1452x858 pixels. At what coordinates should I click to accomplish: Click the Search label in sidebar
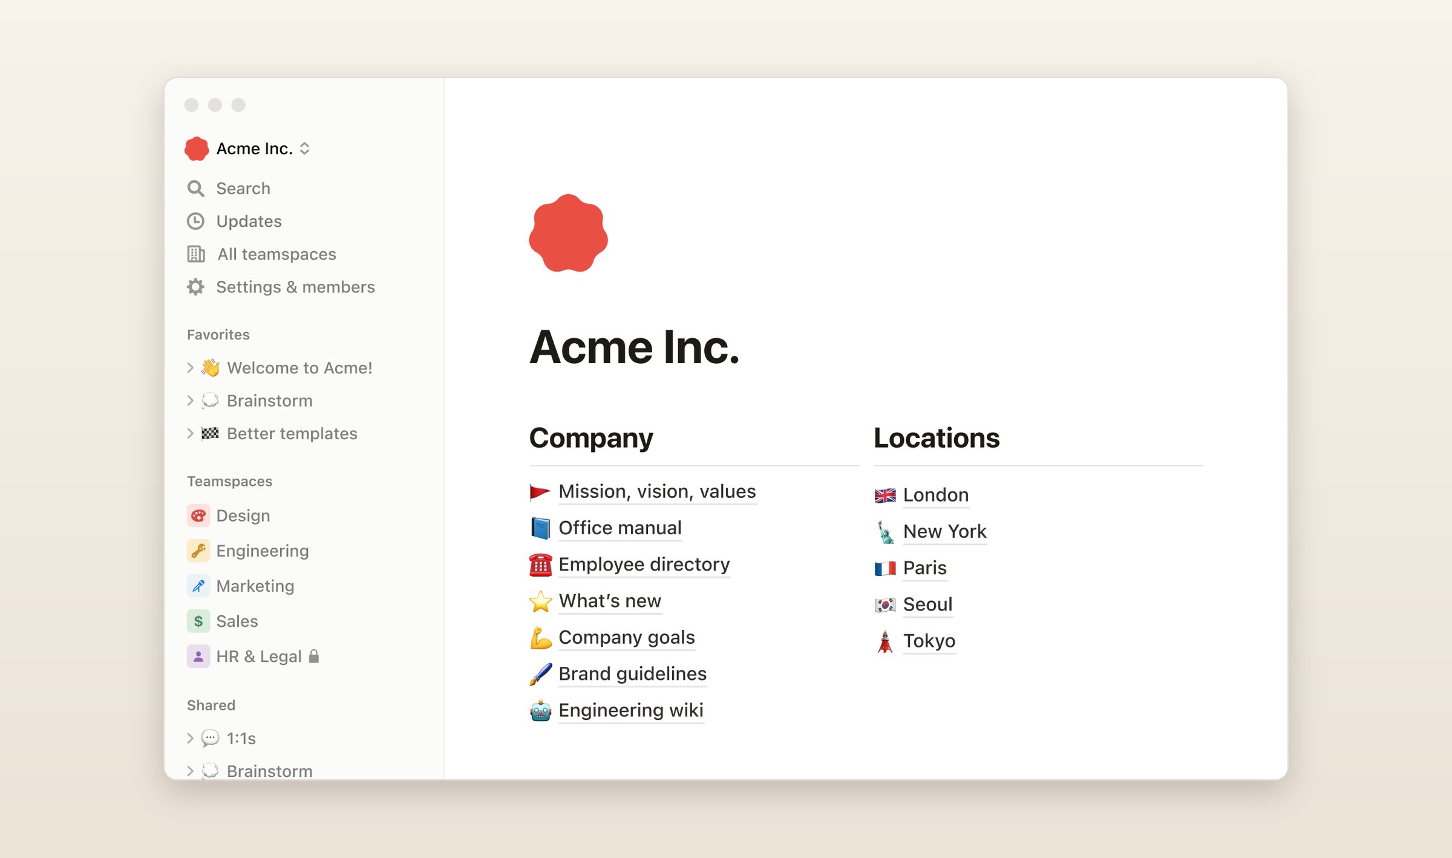[243, 189]
